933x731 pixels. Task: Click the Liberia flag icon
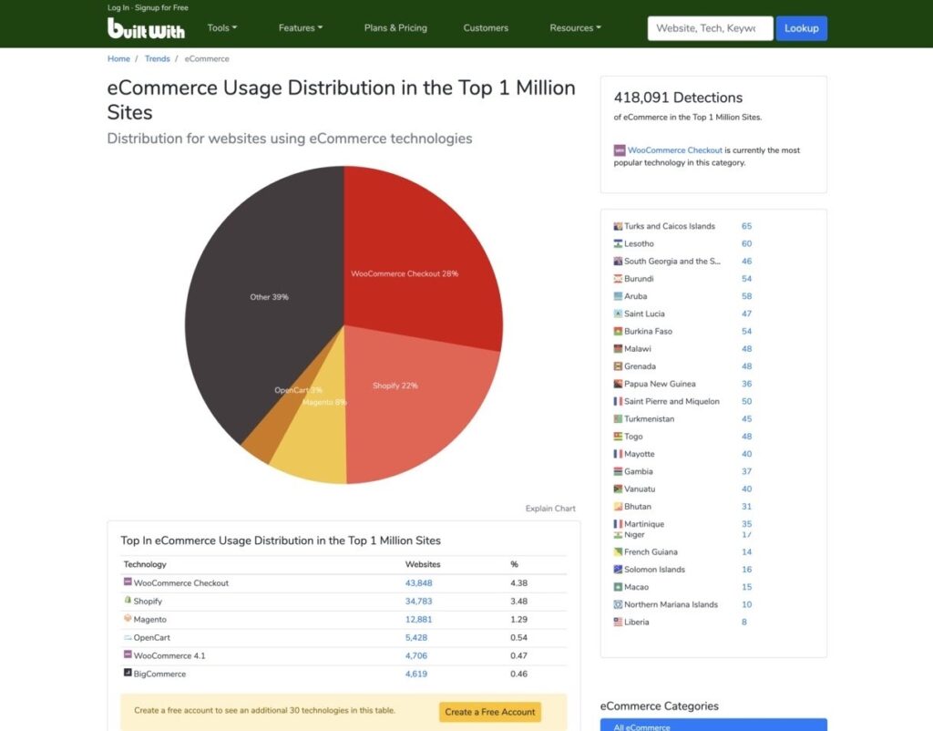click(x=619, y=622)
